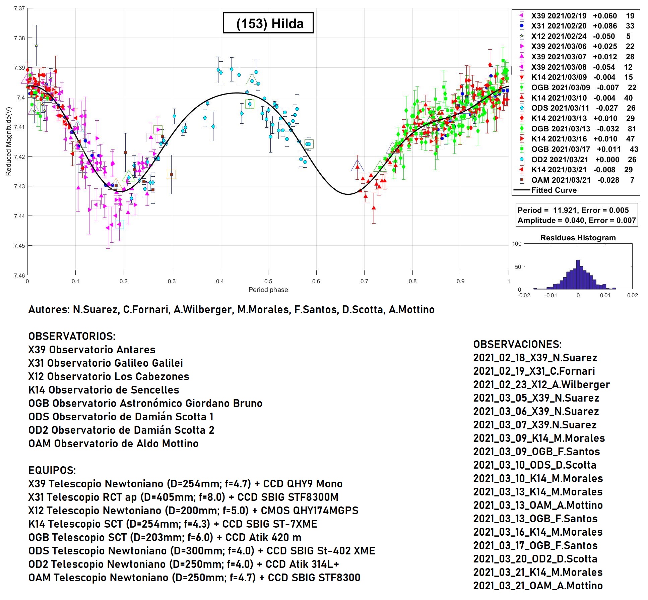Click the Period phase axis label
Image resolution: width=648 pixels, height=600 pixels.
tap(268, 290)
